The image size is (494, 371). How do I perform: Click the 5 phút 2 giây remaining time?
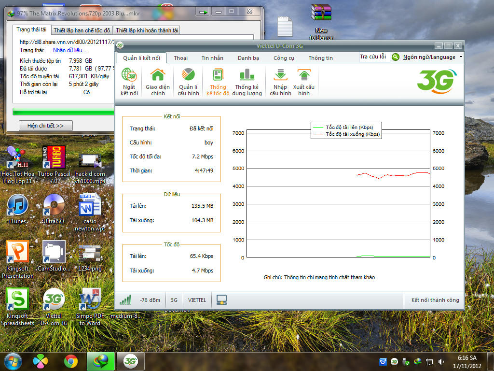tap(84, 84)
